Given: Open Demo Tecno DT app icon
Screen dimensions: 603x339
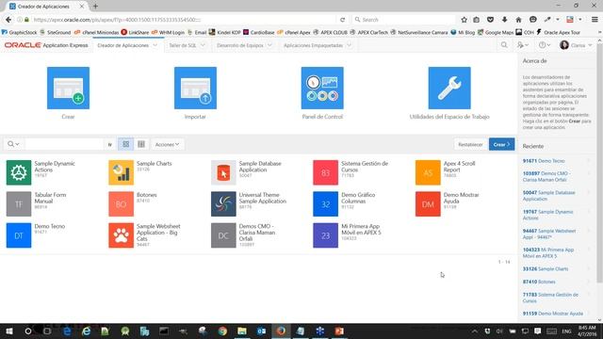Looking at the screenshot, I should click(x=19, y=235).
